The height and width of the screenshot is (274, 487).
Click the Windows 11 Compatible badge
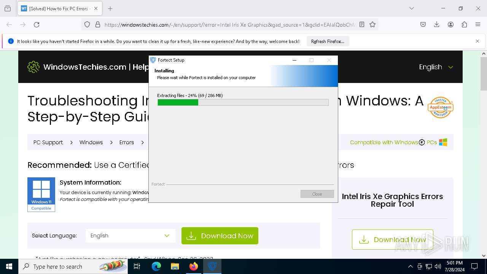[x=41, y=194]
